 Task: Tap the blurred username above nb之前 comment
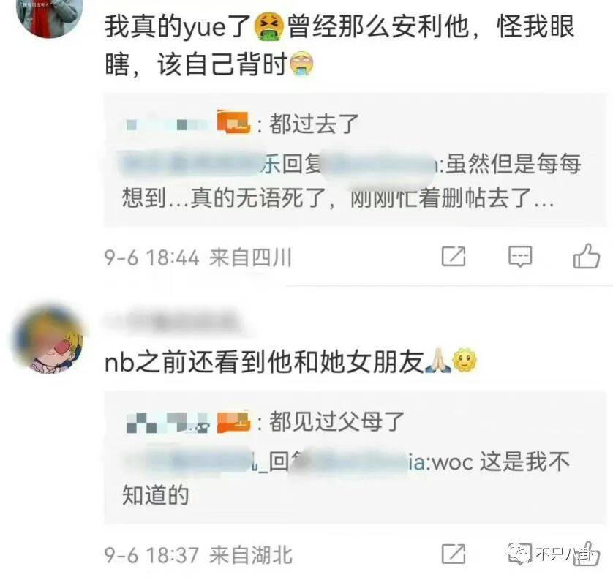click(x=172, y=321)
